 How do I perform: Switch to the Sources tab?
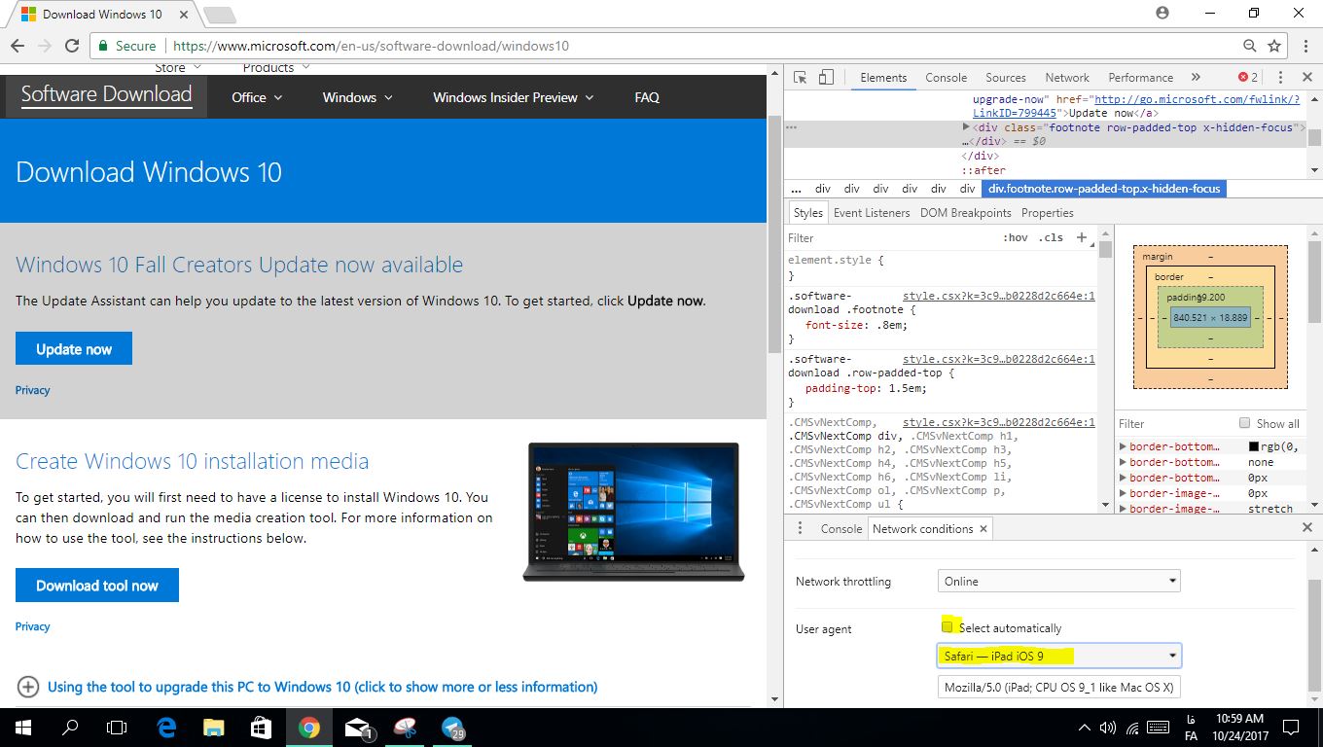pos(1006,78)
